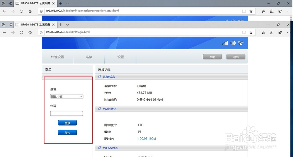
Task: Share page from background window
Action: [x=280, y=11]
